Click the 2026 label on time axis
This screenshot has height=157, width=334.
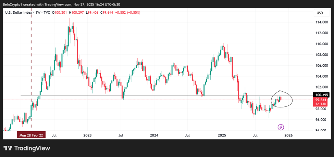coord(288,135)
